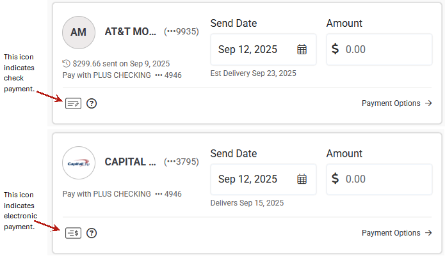This screenshot has width=445, height=256.
Task: Click the Capital One logo avatar
Action: (x=78, y=163)
